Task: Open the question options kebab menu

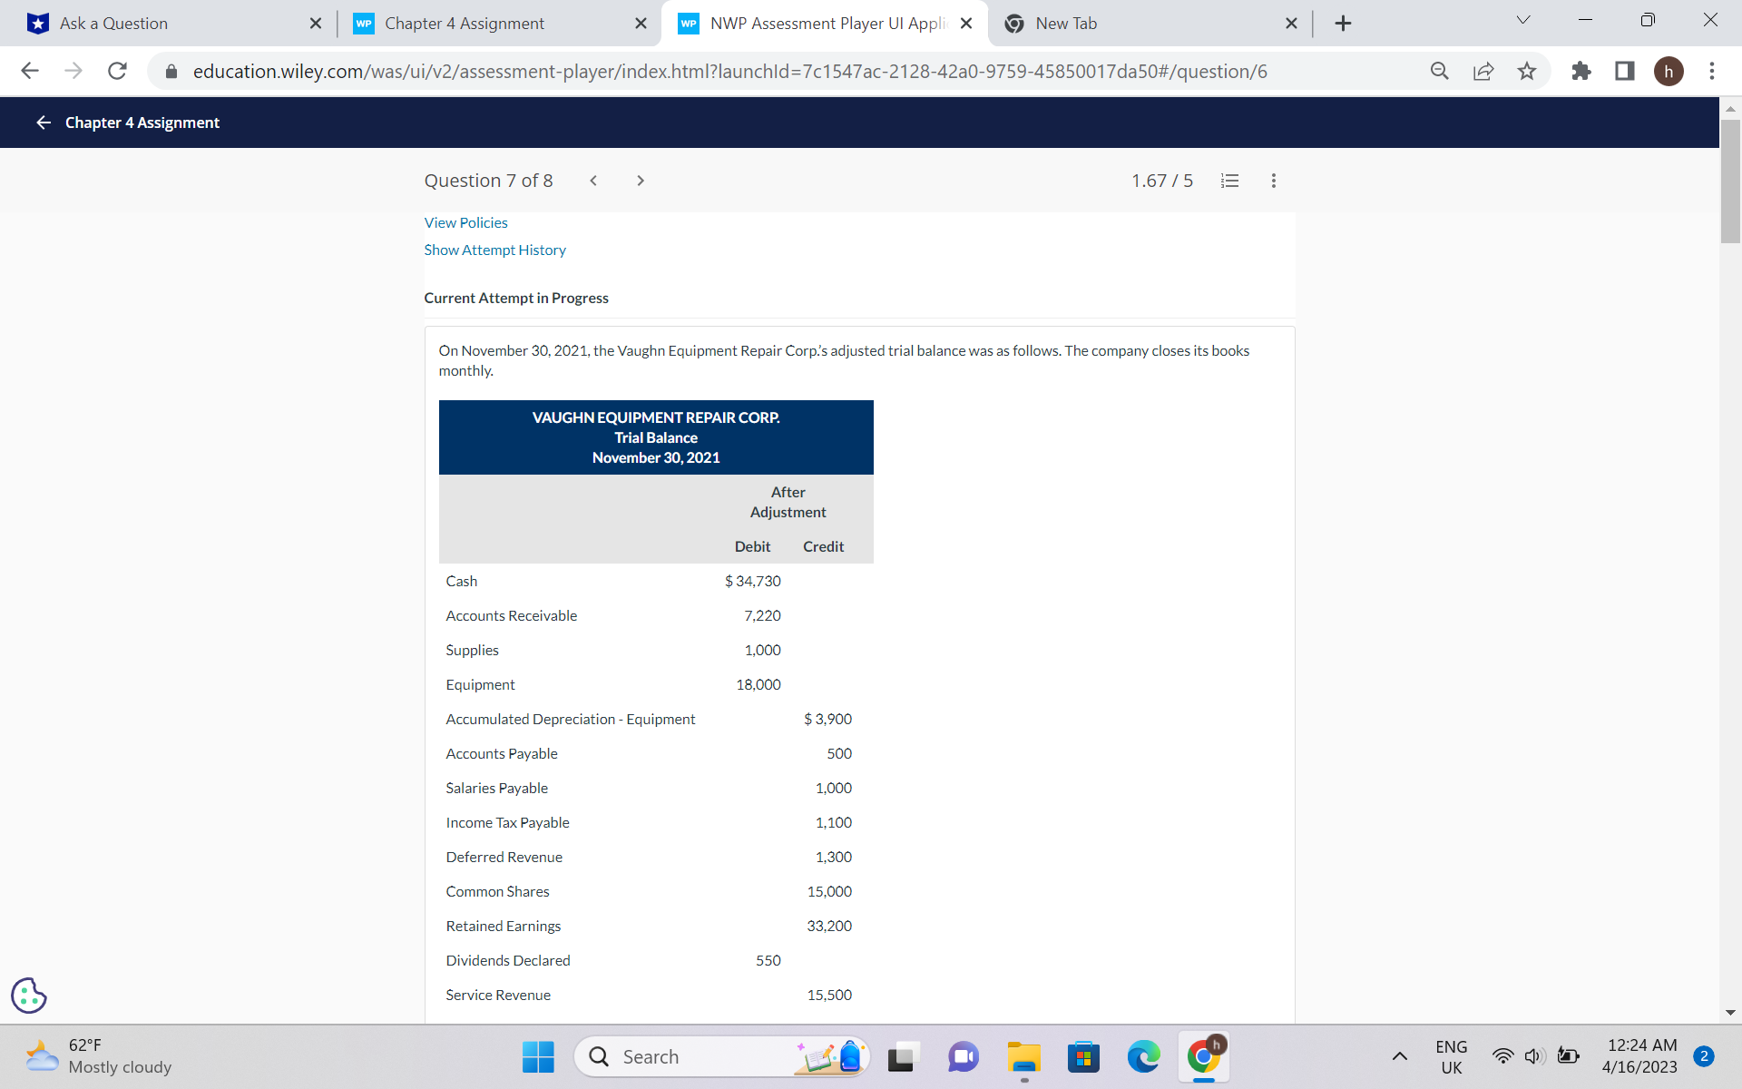Action: [1273, 181]
